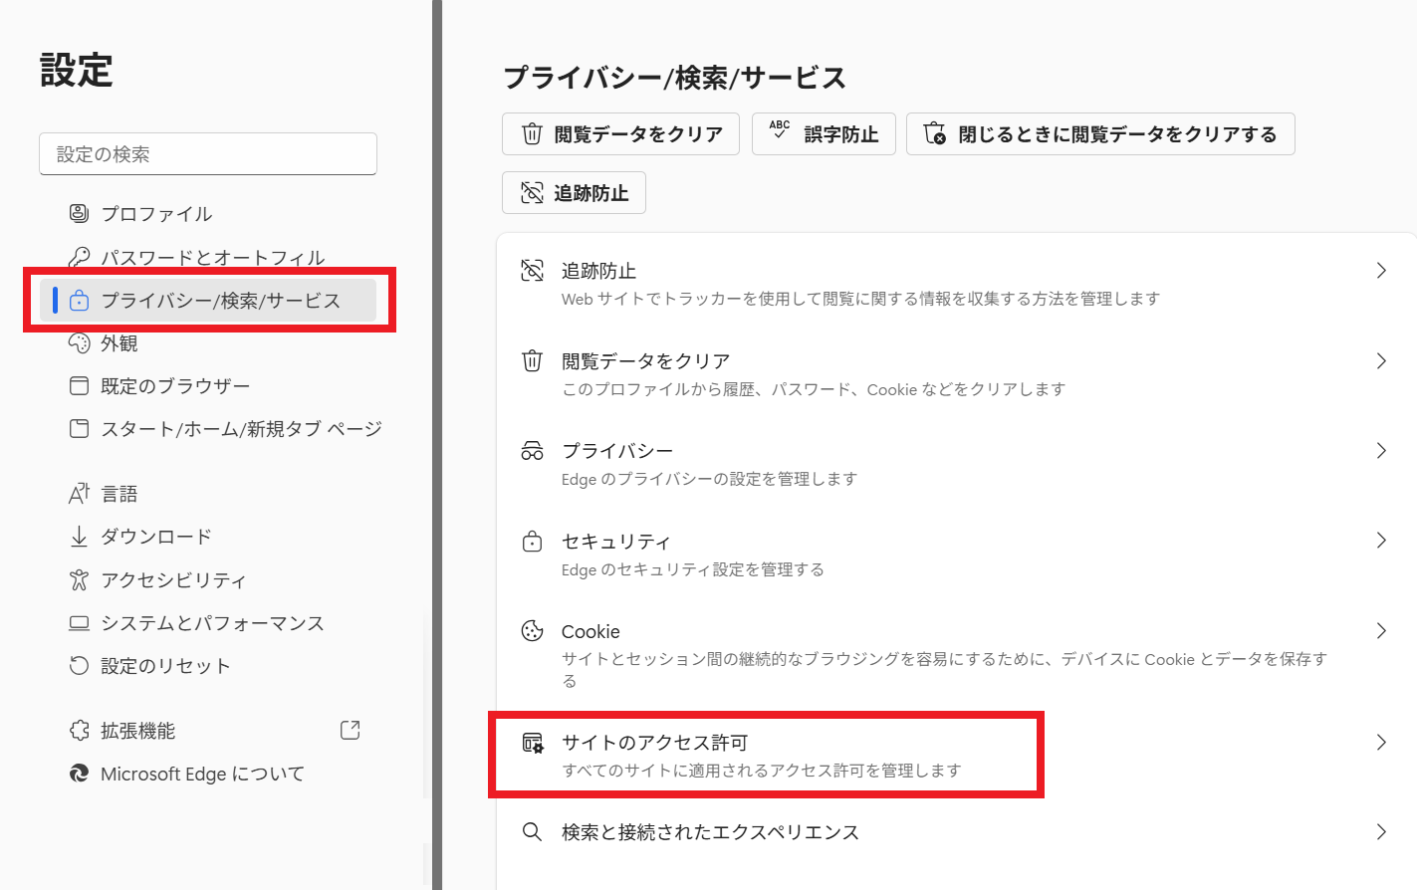Focus the 設定の検索 search field
The image size is (1417, 890).
tap(208, 154)
